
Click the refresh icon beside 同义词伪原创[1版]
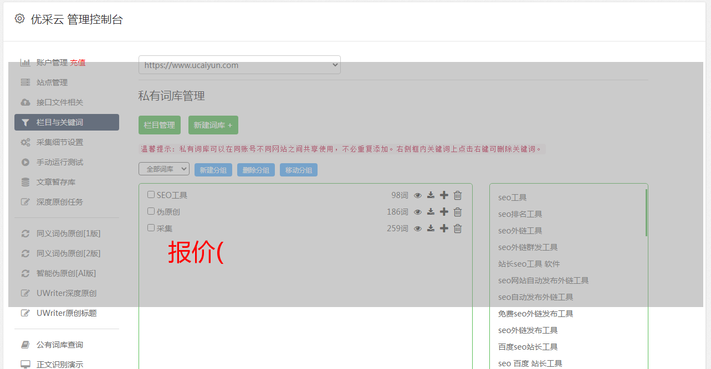(x=25, y=233)
